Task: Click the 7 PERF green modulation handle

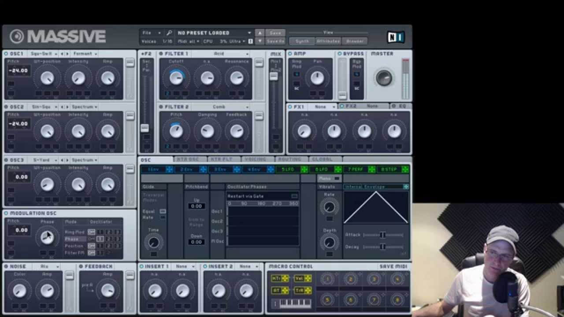Action: [x=371, y=170]
